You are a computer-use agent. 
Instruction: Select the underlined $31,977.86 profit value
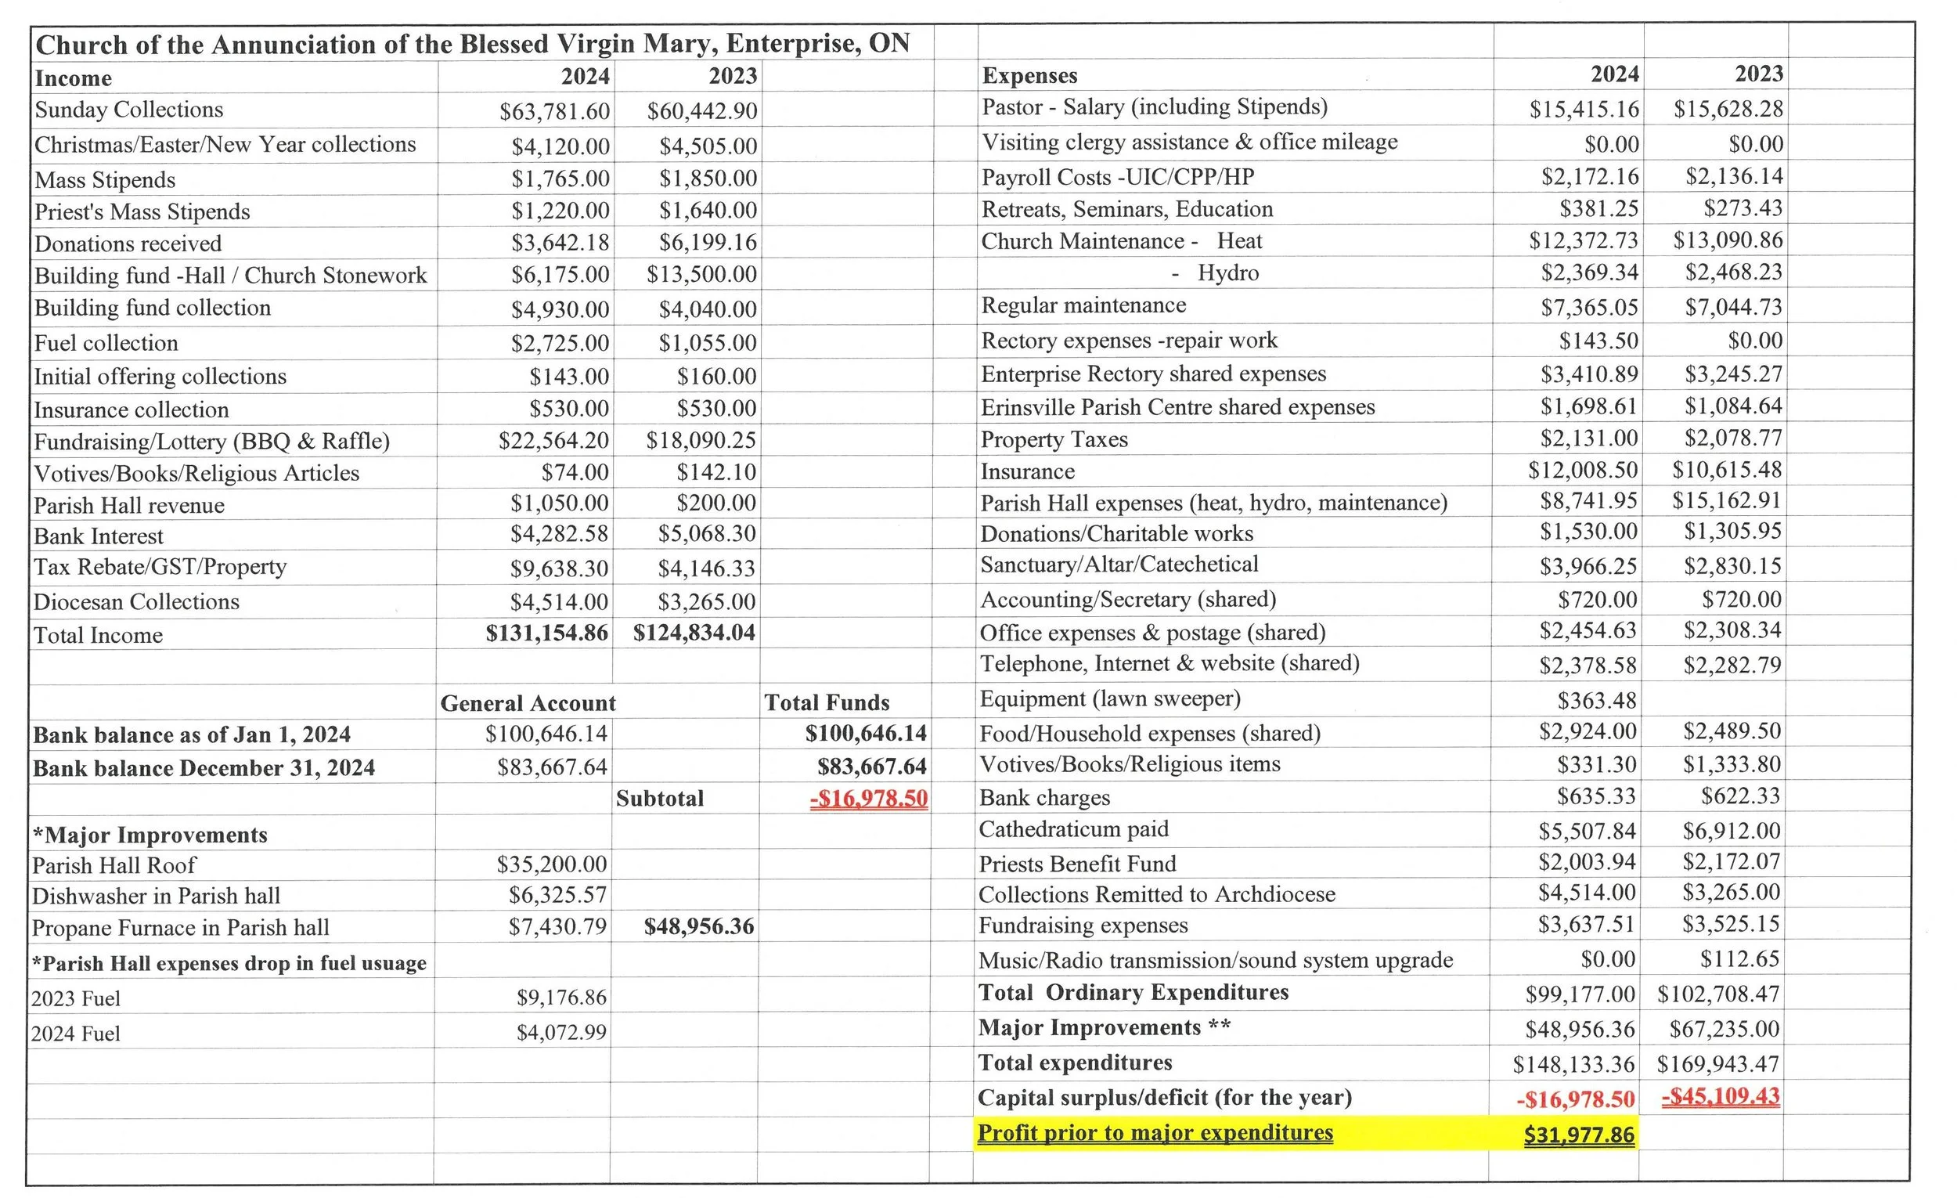(1578, 1135)
